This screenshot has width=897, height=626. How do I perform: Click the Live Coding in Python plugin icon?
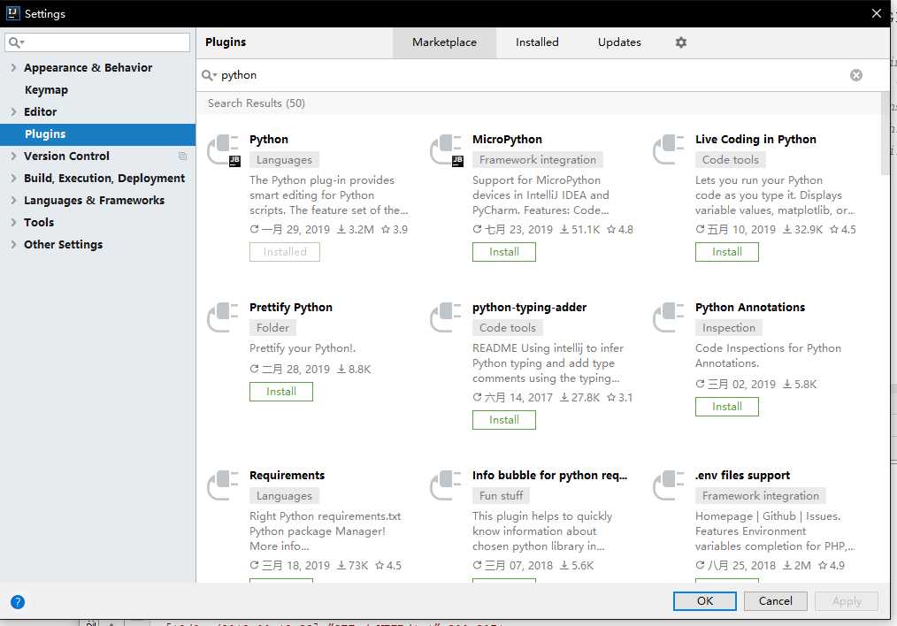point(669,149)
